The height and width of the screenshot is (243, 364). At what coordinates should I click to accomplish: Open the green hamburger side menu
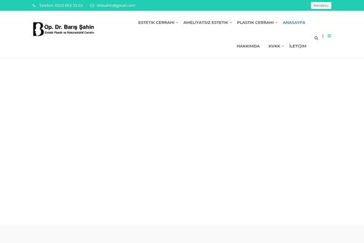coord(329,36)
